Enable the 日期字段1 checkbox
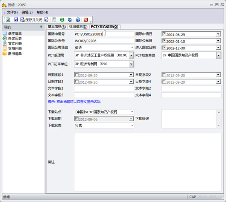The width and height of the screenshot is (226, 202). 76,75
